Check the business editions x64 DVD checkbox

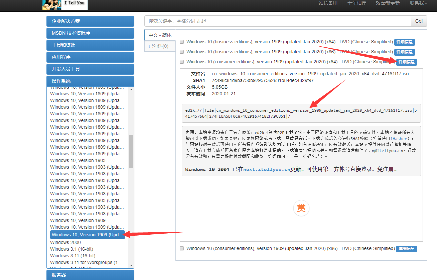pyautogui.click(x=182, y=42)
